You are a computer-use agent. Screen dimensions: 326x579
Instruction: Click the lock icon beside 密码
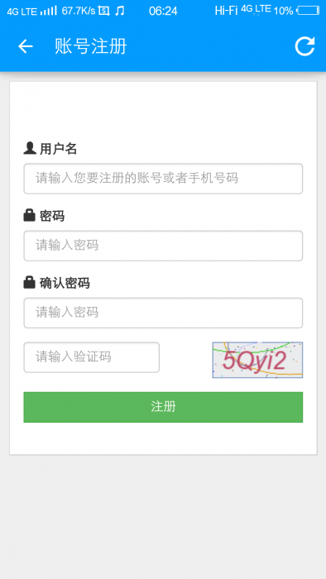click(29, 215)
